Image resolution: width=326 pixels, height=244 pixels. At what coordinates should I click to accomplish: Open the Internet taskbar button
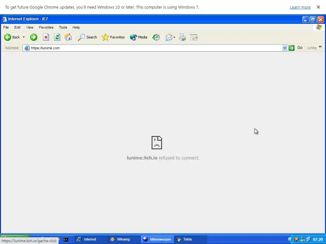(91, 239)
